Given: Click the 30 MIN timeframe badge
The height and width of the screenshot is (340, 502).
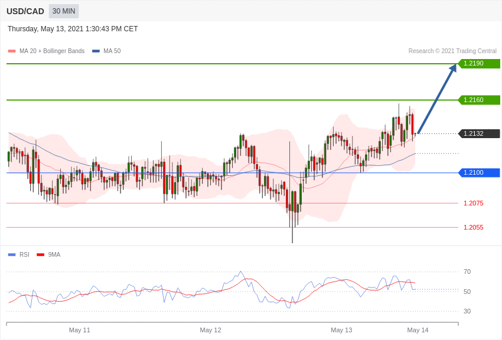Looking at the screenshot, I should pos(64,11).
